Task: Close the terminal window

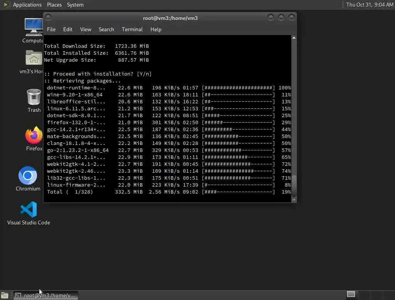Action: (x=292, y=17)
